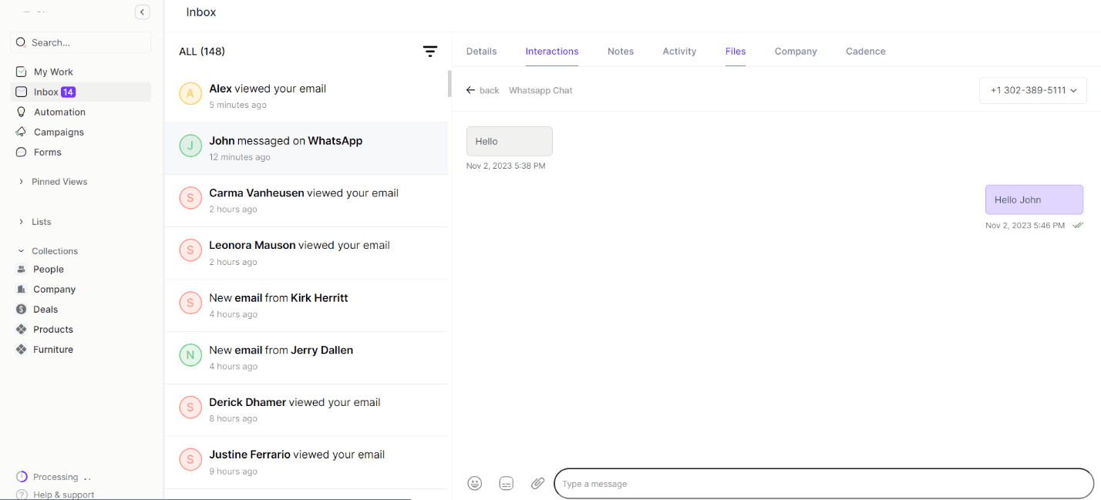1101x500 pixels.
Task: Click the Products collection icon
Action: click(x=22, y=329)
